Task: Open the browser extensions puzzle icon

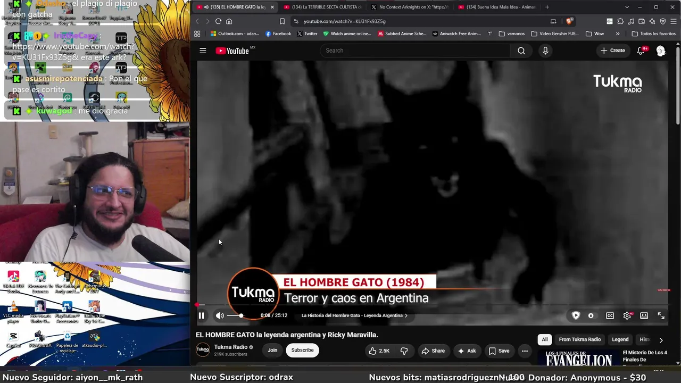Action: pos(620,21)
